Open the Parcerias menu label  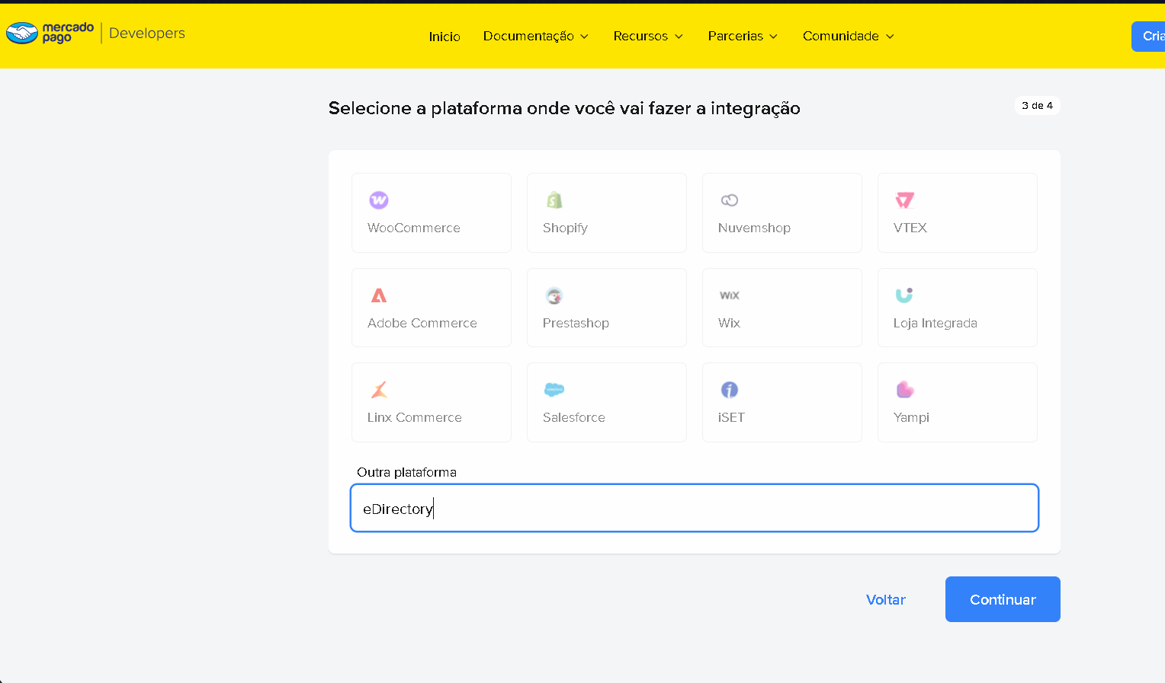click(735, 37)
